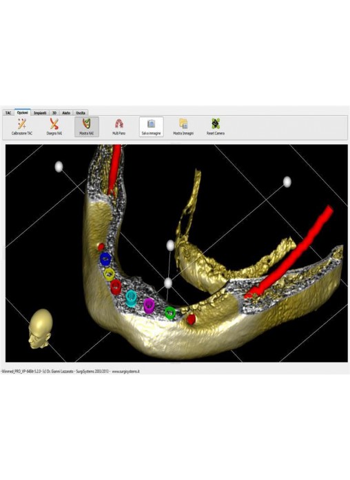350x480 pixels.
Task: Open Mostra Immagini gallery
Action: (x=183, y=127)
